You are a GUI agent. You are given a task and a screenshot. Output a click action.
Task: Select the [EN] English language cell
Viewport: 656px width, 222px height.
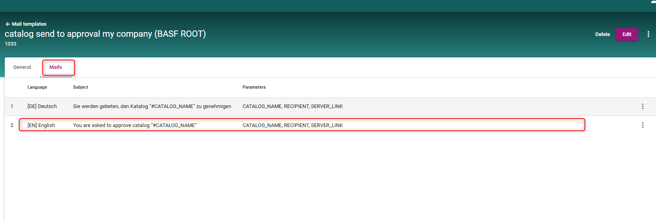point(41,125)
